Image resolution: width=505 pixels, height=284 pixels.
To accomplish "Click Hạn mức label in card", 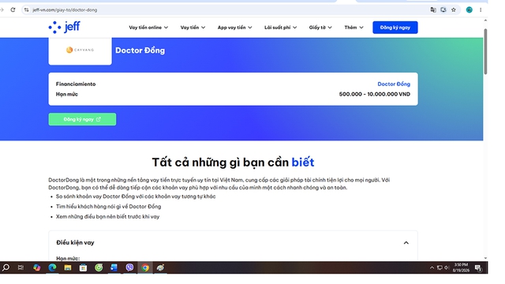I will 66,95.
